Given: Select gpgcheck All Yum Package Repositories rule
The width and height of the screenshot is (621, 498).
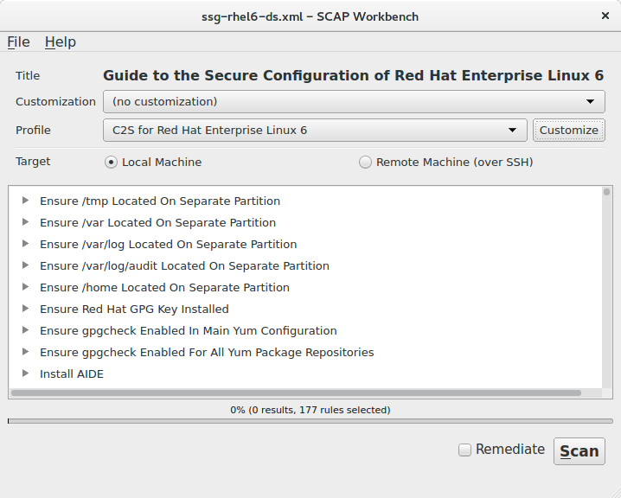Looking at the screenshot, I should 207,353.
